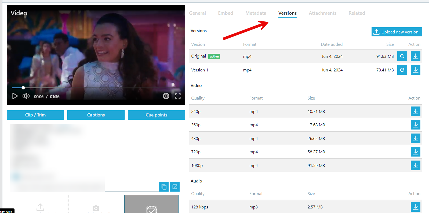This screenshot has height=213, width=429.
Task: Select the checked thumbnail tile
Action: pyautogui.click(x=151, y=204)
